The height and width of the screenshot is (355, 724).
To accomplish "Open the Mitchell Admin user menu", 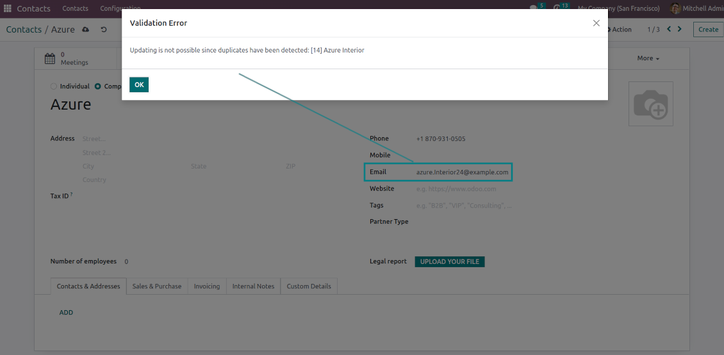I will 696,8.
